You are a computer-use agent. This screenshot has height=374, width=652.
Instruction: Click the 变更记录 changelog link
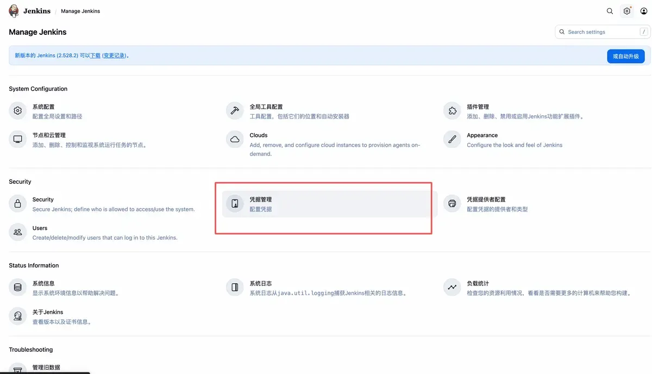click(x=114, y=55)
